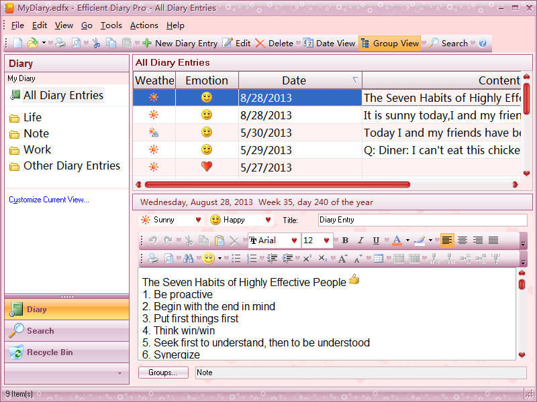Open dropdown arrow beside open folder icon

(44, 43)
